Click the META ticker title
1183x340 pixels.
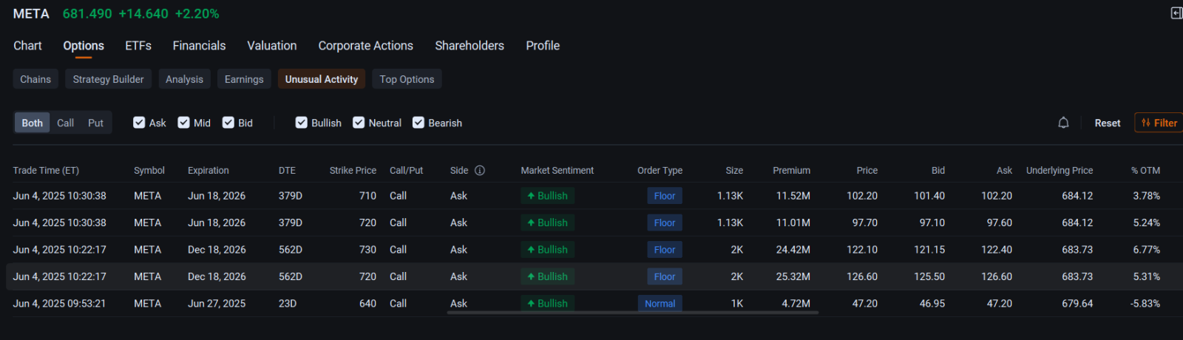coord(31,13)
